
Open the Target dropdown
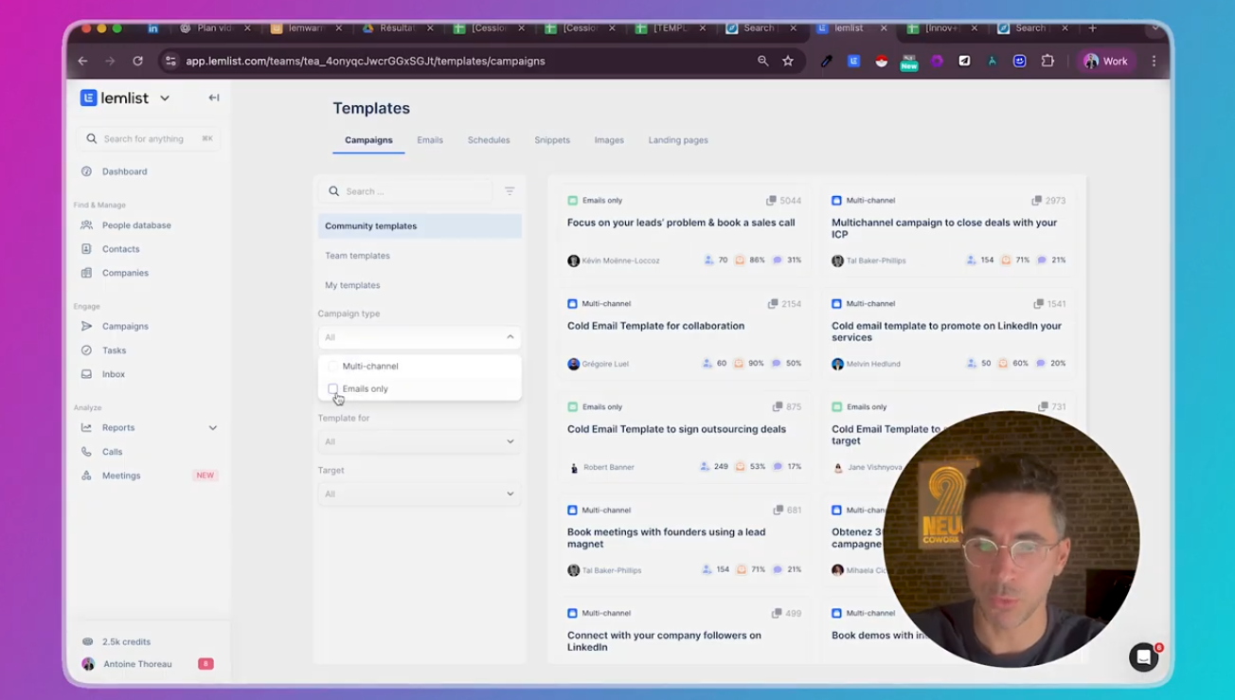click(x=420, y=494)
